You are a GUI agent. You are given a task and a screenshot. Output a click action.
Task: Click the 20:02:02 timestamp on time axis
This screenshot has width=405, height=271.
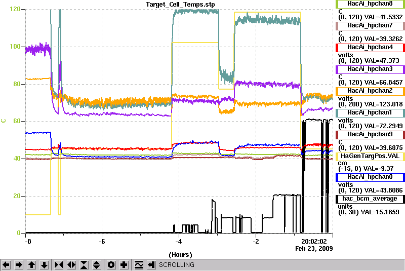click(314, 242)
